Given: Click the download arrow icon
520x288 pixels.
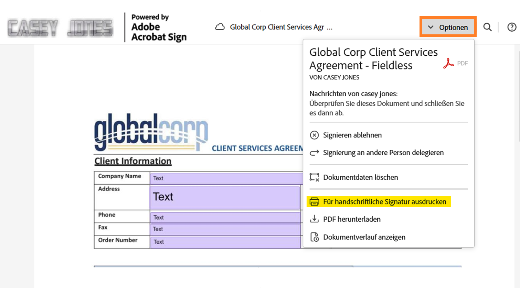Looking at the screenshot, I should [314, 219].
